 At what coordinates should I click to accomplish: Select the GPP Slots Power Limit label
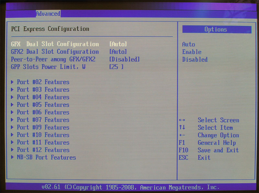[48, 67]
